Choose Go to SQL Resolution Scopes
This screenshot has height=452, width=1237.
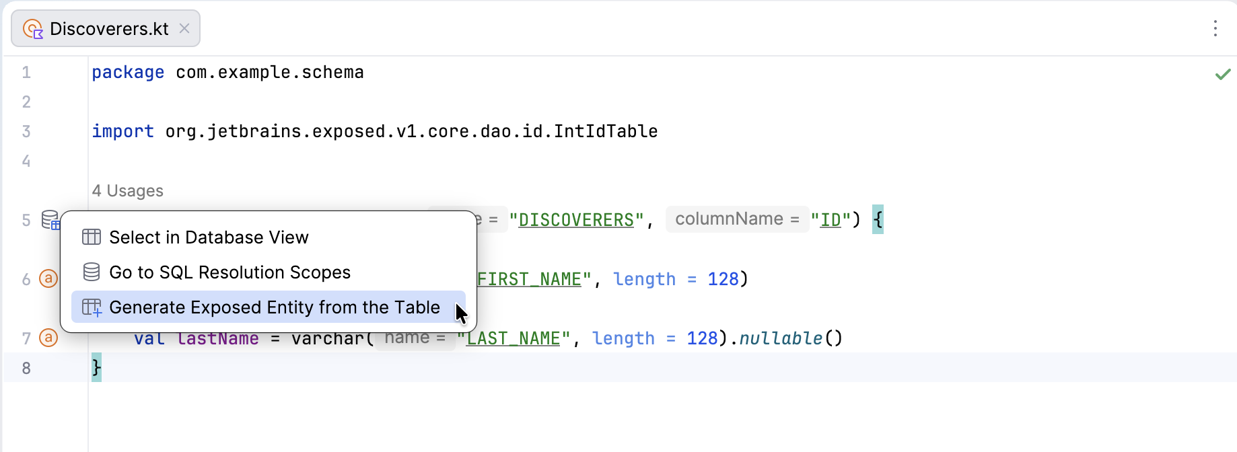269,272
